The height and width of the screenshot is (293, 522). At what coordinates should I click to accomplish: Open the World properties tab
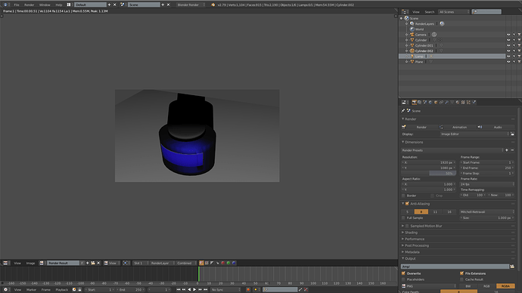point(430,102)
